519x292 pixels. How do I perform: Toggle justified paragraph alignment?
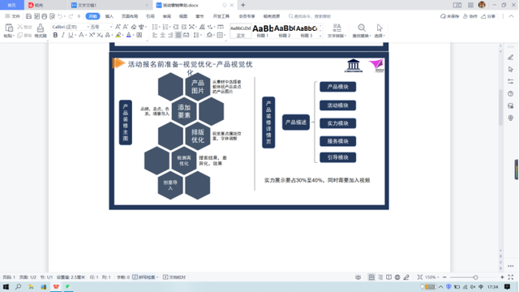coord(178,35)
